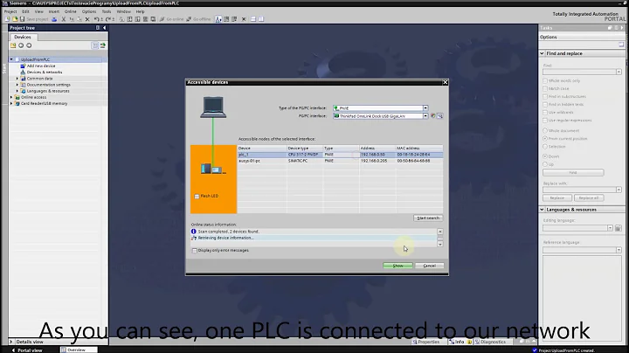The image size is (629, 353).
Task: Click the new folder icon under the Devices tab
Action: [13, 45]
